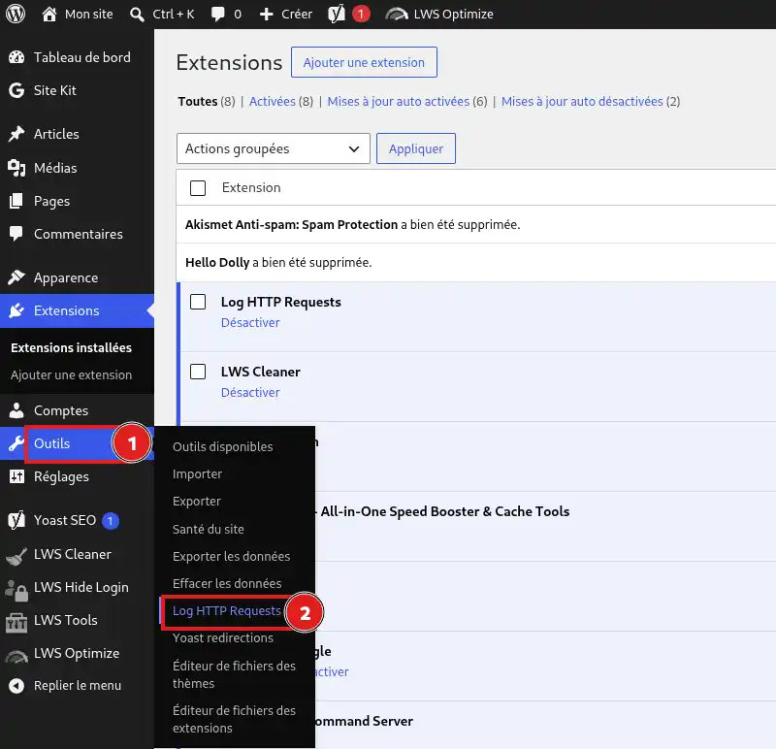Open Outils disponibles in the flyout
This screenshot has width=776, height=749.
coord(223,446)
